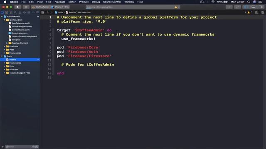Click the warning badge in activity bar
The height and width of the screenshot is (149, 266).
pyautogui.click(x=176, y=7)
